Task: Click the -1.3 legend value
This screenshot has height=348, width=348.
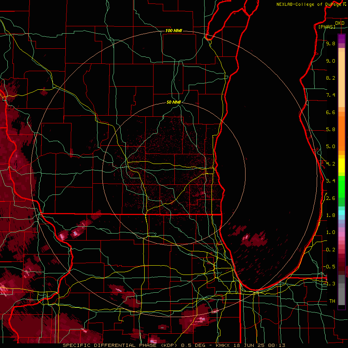Action: coord(329,284)
